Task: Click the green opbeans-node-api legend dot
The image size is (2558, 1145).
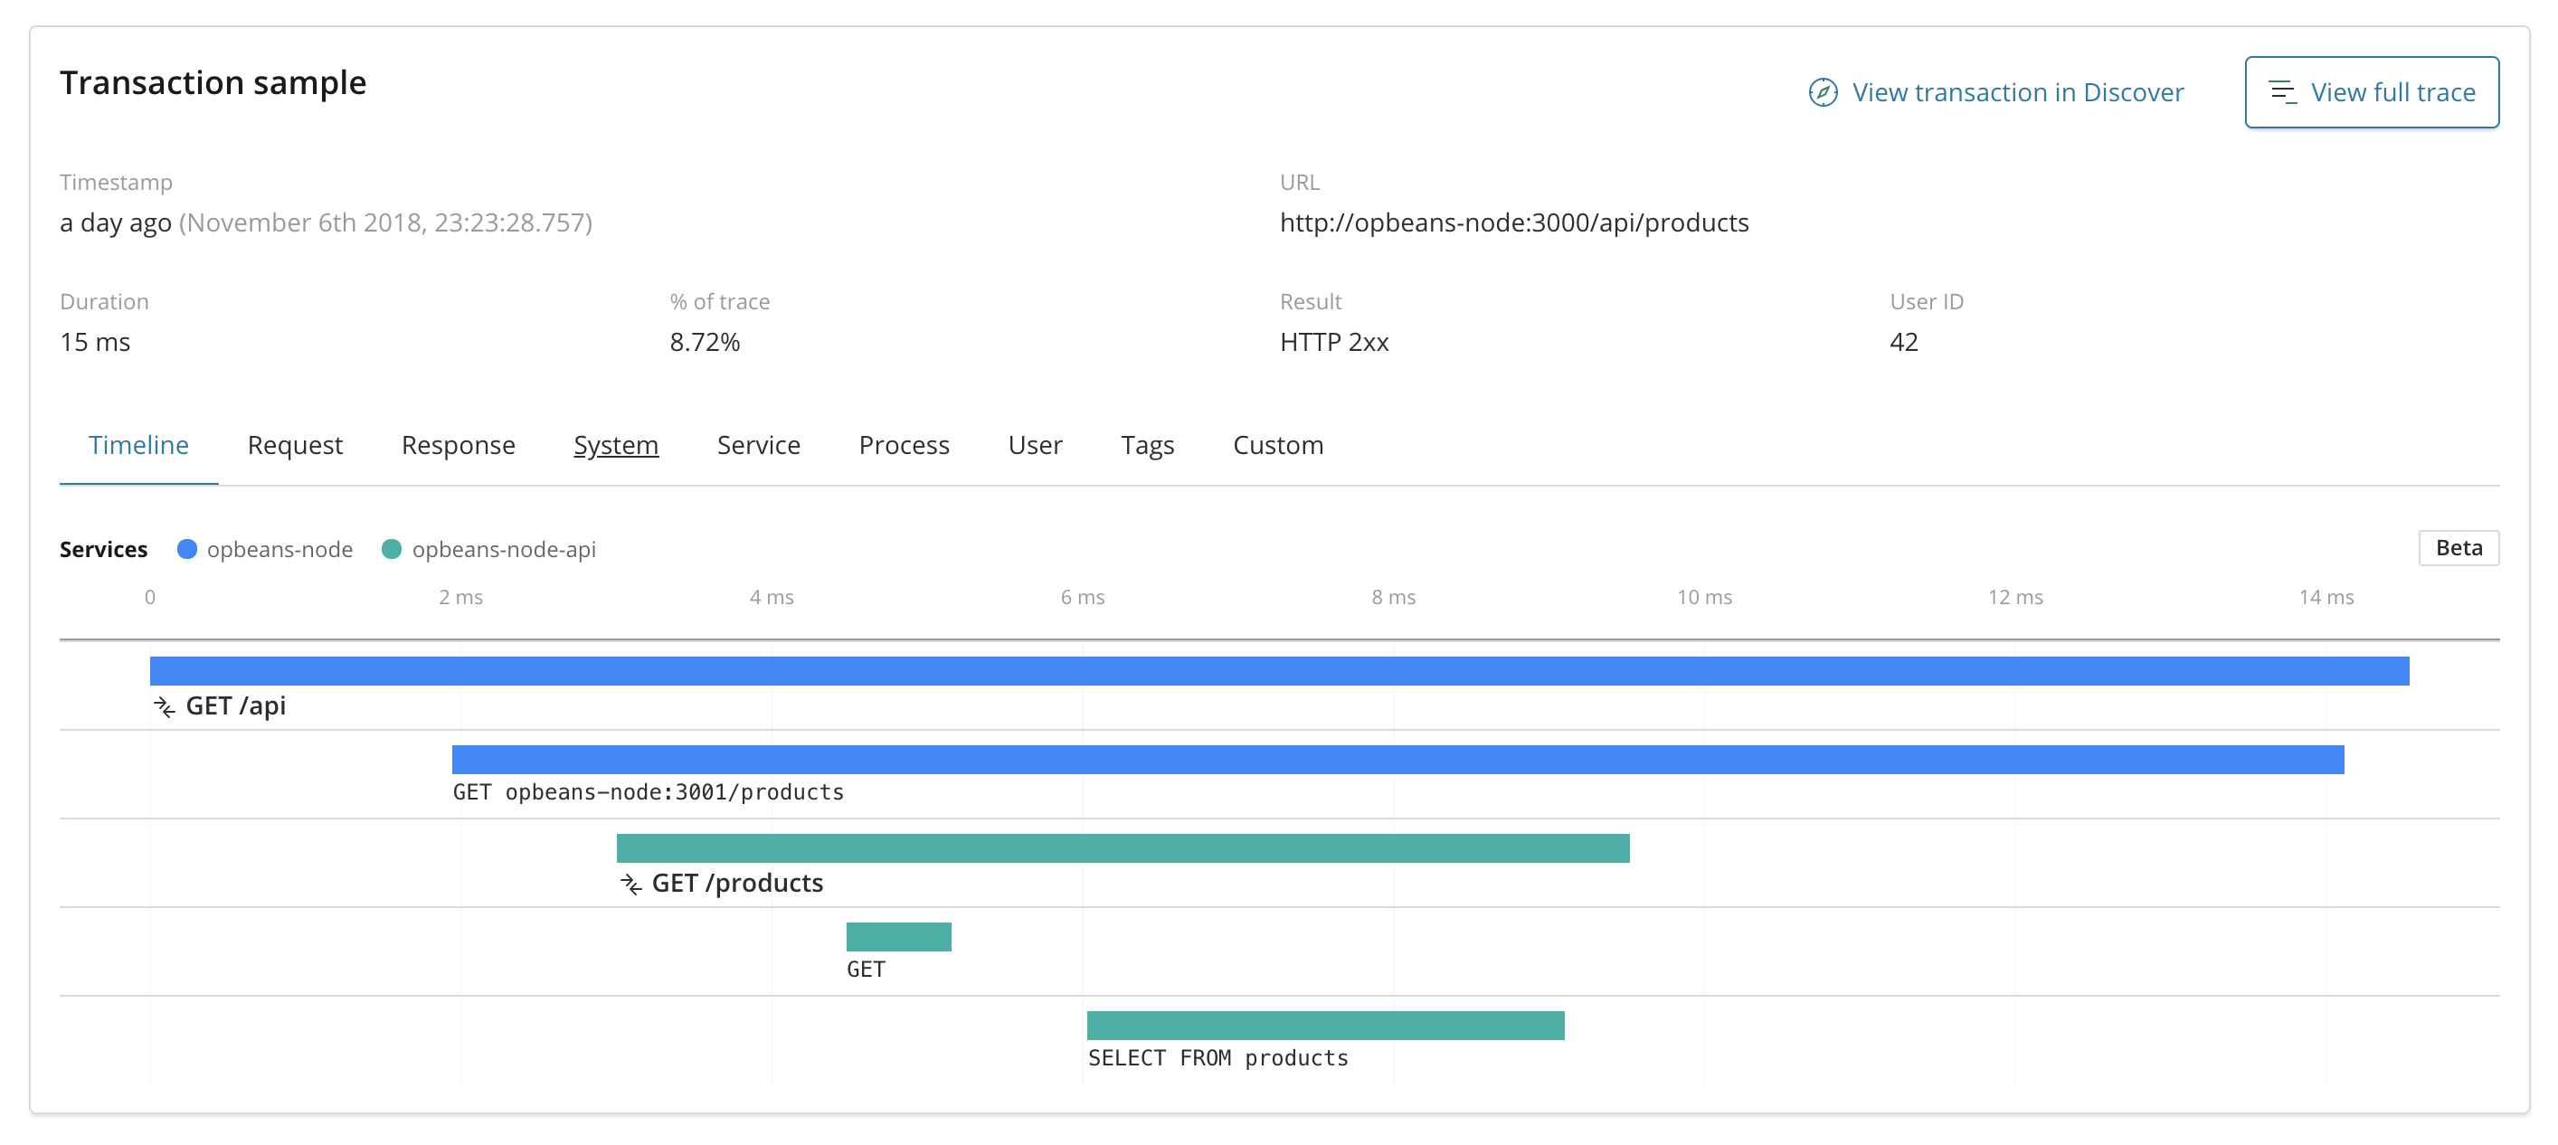Action: coord(392,549)
